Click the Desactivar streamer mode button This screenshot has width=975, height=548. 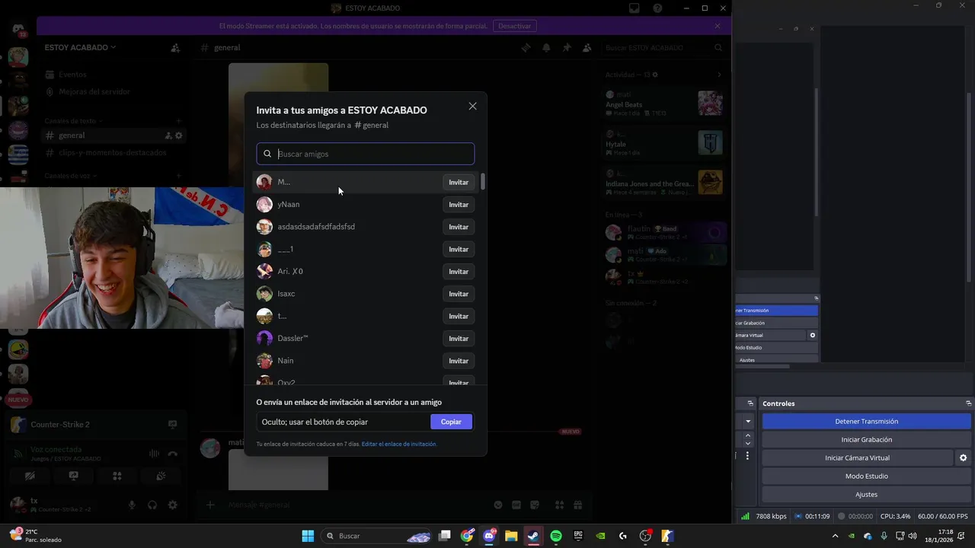point(514,26)
